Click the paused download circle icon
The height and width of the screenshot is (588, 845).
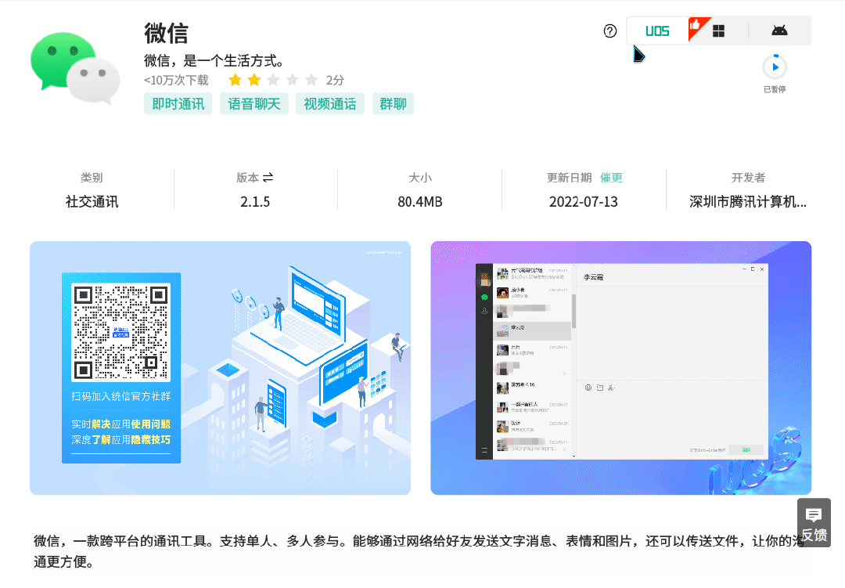[774, 67]
